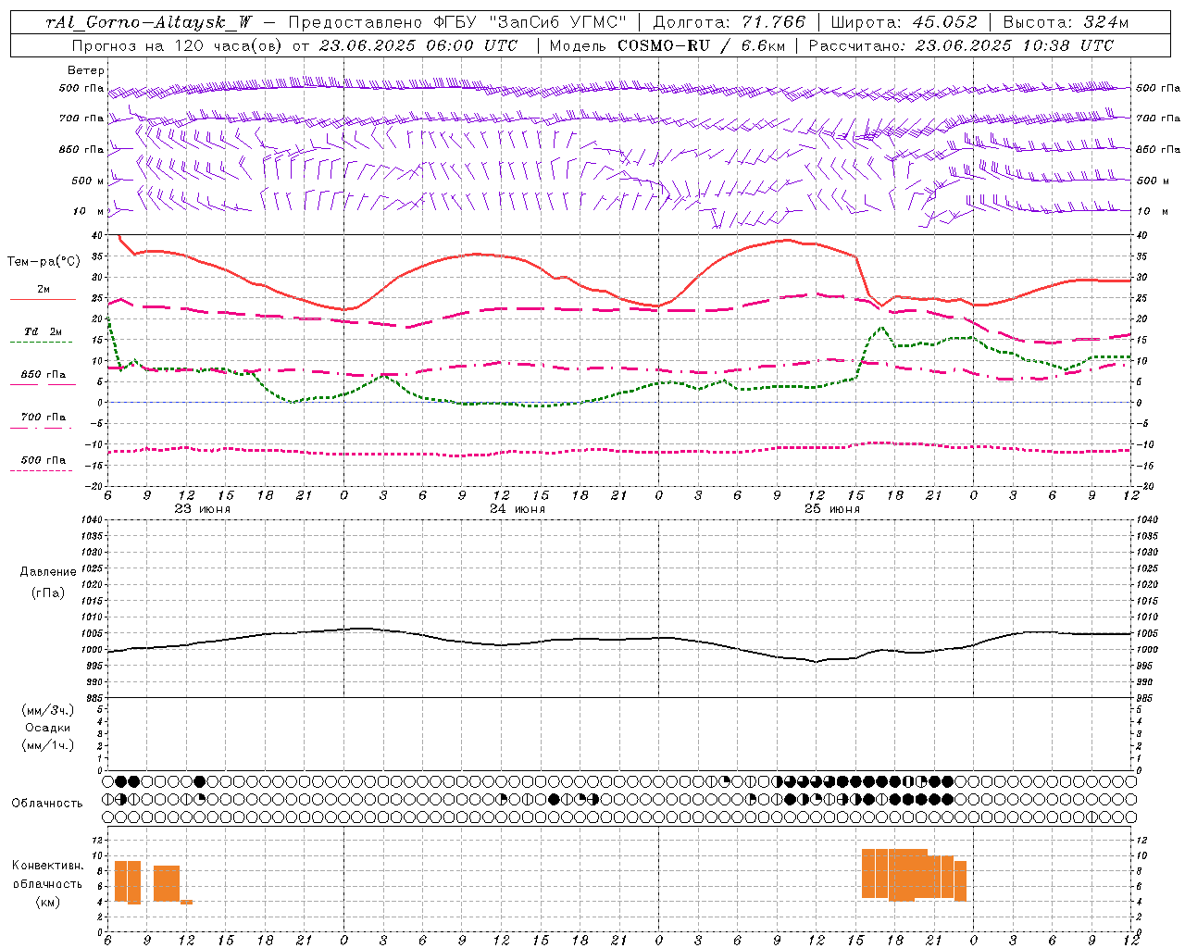Click the Осадки label
The image size is (1185, 948).
[x=48, y=728]
